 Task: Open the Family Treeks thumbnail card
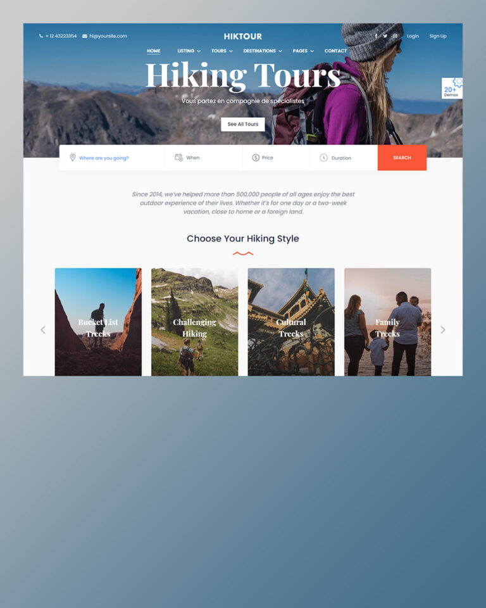pyautogui.click(x=387, y=322)
